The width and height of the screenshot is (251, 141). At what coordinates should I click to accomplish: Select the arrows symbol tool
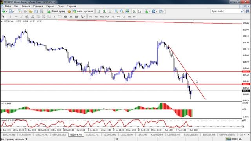[x=82, y=16]
